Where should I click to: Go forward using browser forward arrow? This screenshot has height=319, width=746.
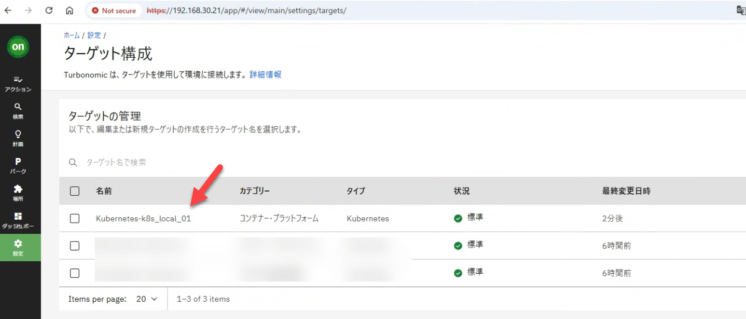point(29,11)
